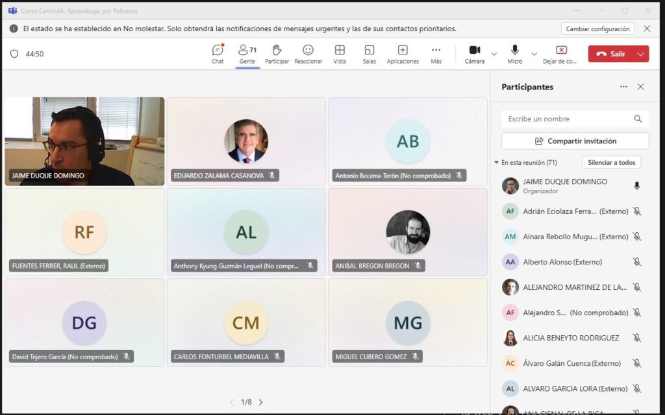Image resolution: width=665 pixels, height=415 pixels.
Task: Leave the meeting with Salir
Action: point(610,54)
